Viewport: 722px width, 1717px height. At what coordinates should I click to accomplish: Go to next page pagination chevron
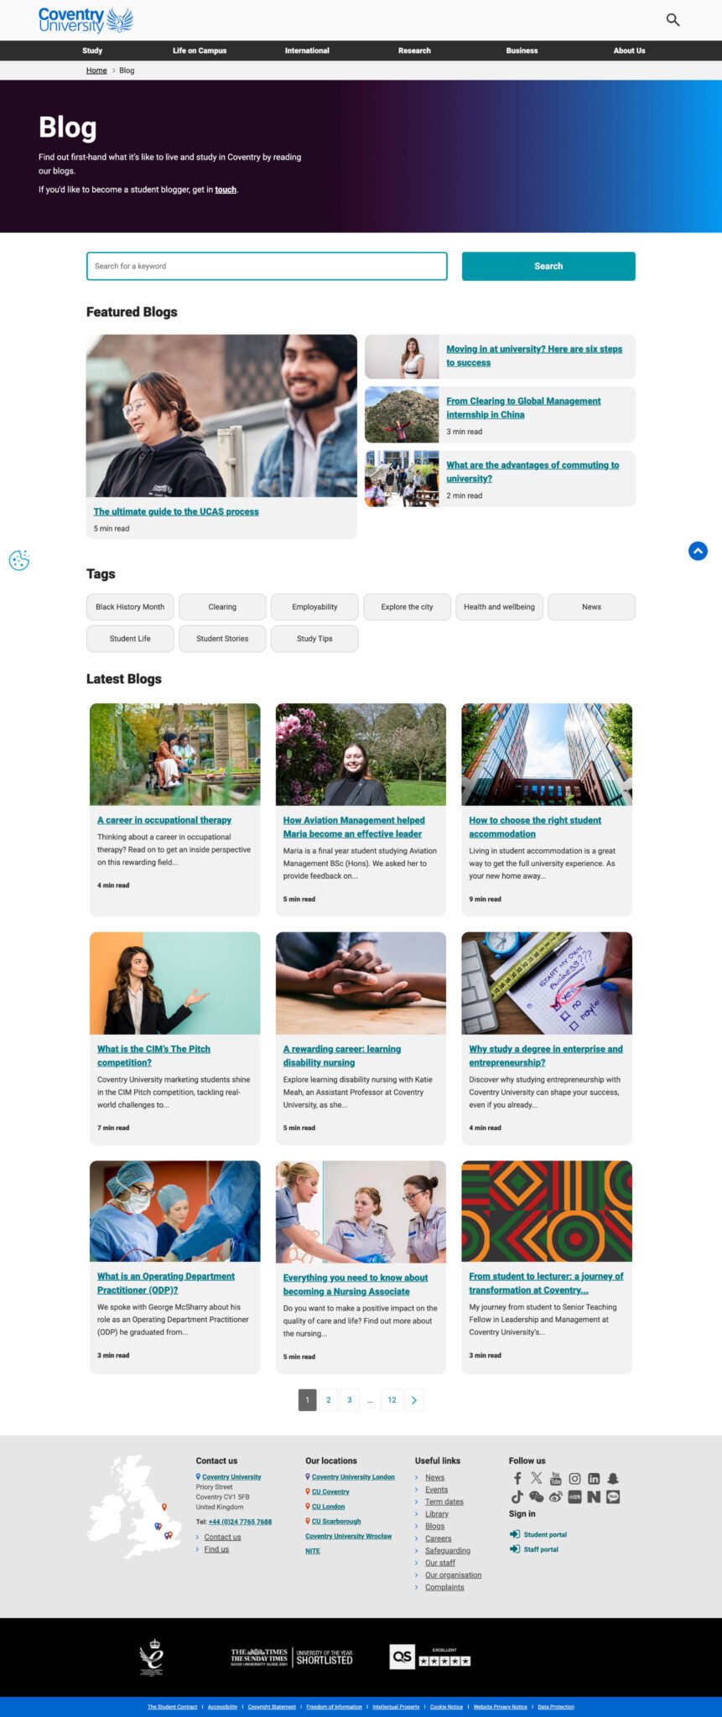[414, 1399]
